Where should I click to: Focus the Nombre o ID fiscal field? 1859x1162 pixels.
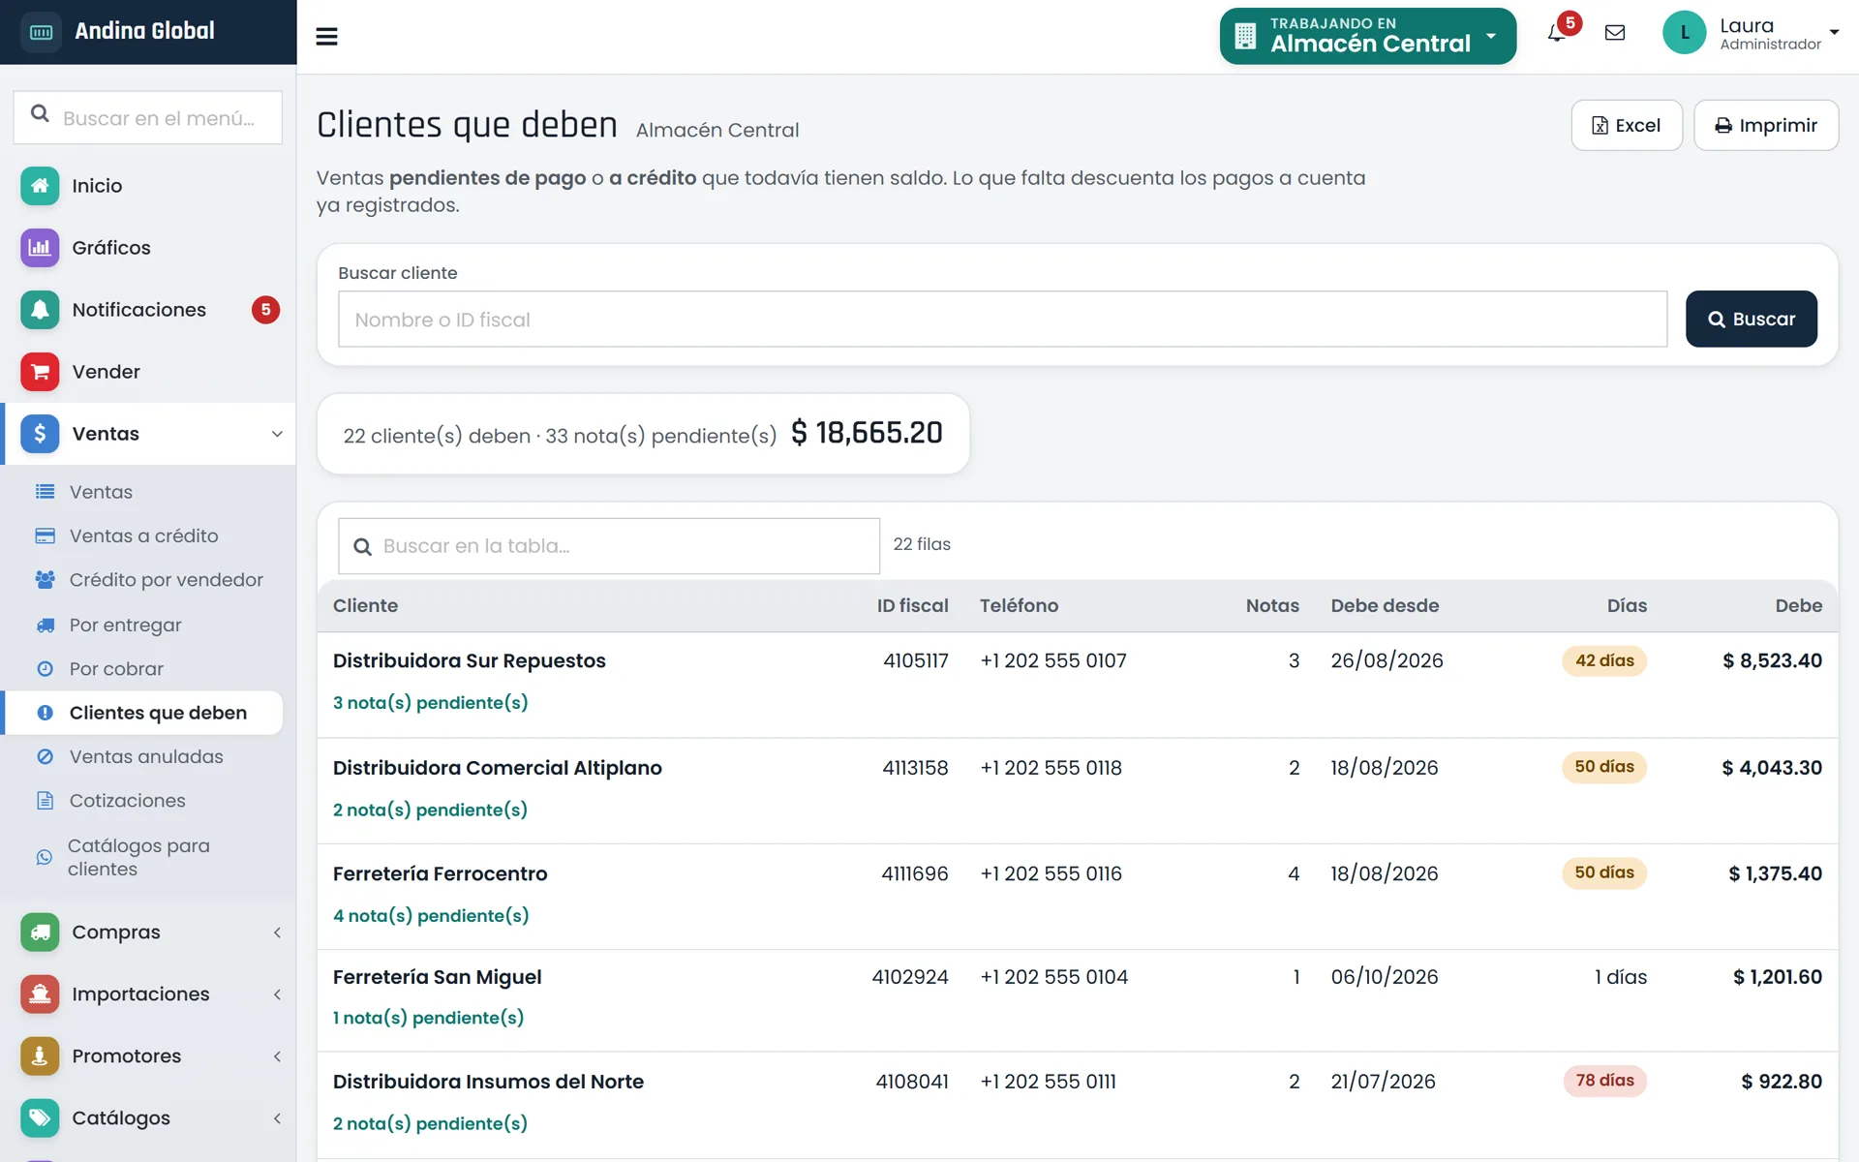point(1002,319)
